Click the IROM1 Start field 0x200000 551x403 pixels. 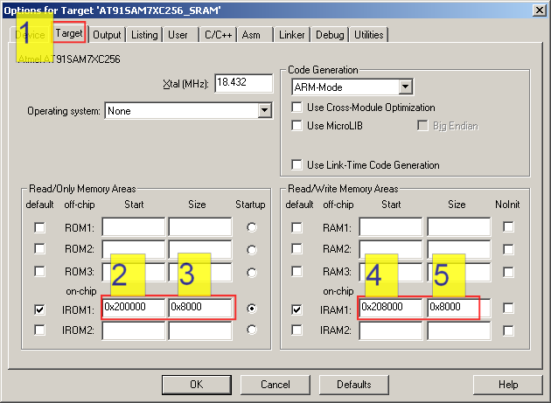pyautogui.click(x=134, y=308)
